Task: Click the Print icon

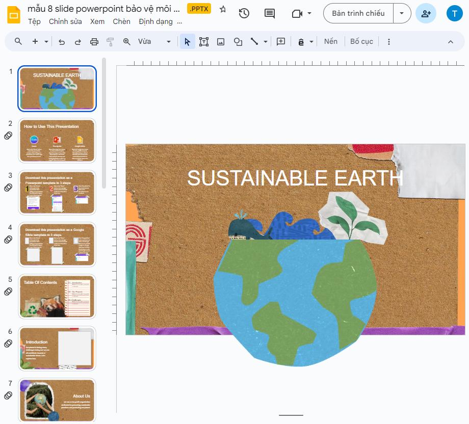Action: point(94,41)
